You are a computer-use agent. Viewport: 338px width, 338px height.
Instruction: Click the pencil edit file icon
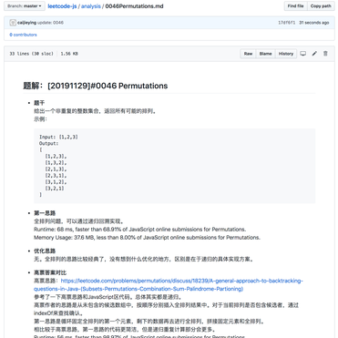click(x=314, y=54)
